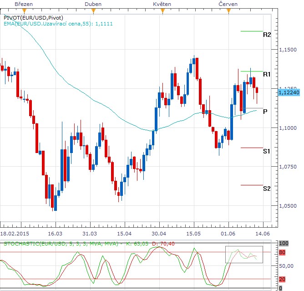The width and height of the screenshot is (304, 291).
Task: Click the 1,0500 price axis label
Action: (288, 206)
